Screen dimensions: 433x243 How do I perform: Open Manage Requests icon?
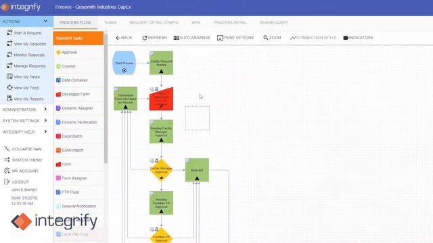coord(9,65)
